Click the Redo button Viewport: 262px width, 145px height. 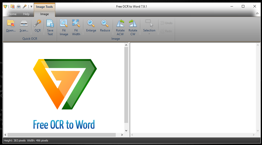tap(166, 31)
